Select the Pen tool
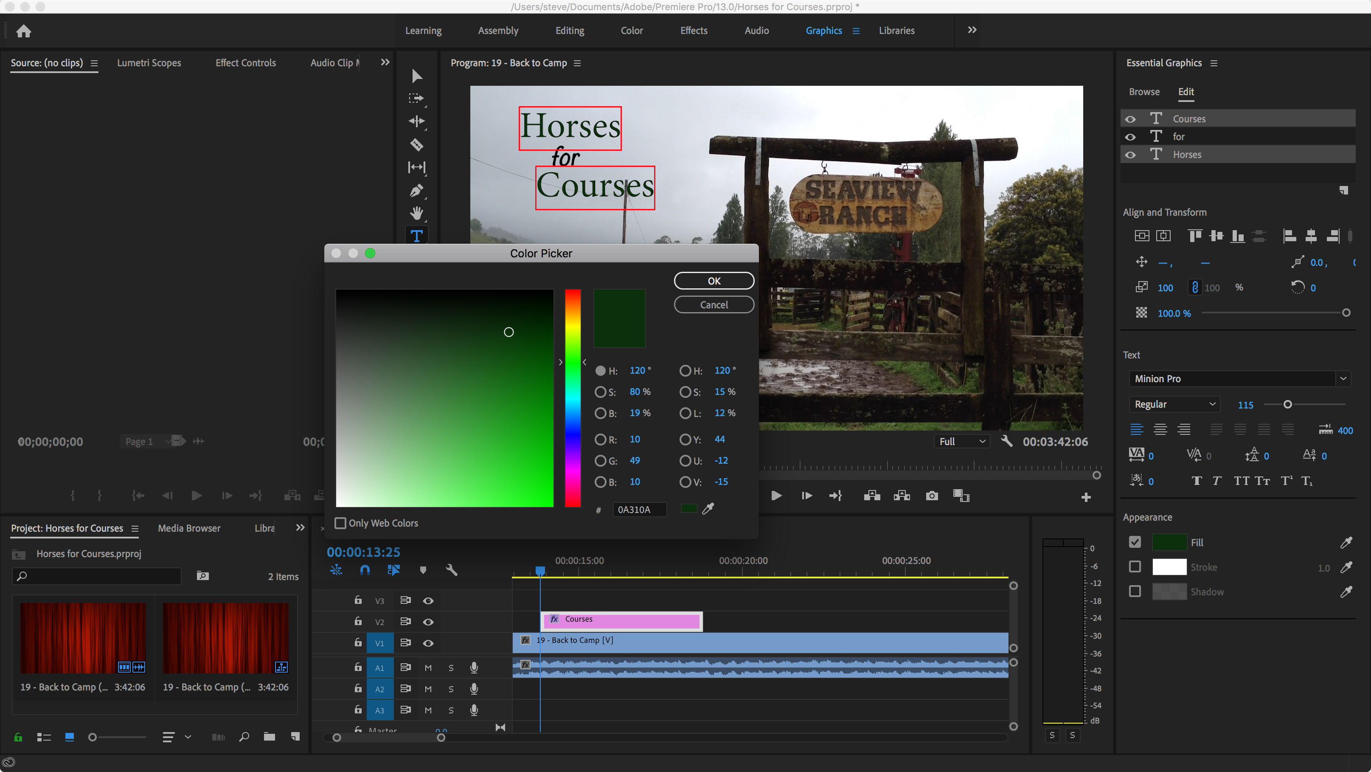The width and height of the screenshot is (1371, 772). pyautogui.click(x=417, y=191)
